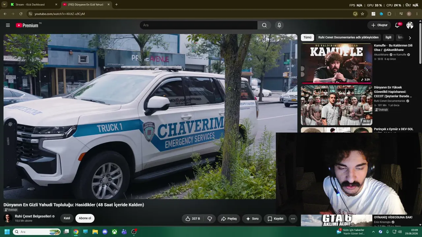This screenshot has height=237, width=422.
Task: Open the YouTube account avatar menu
Action: coord(410,25)
